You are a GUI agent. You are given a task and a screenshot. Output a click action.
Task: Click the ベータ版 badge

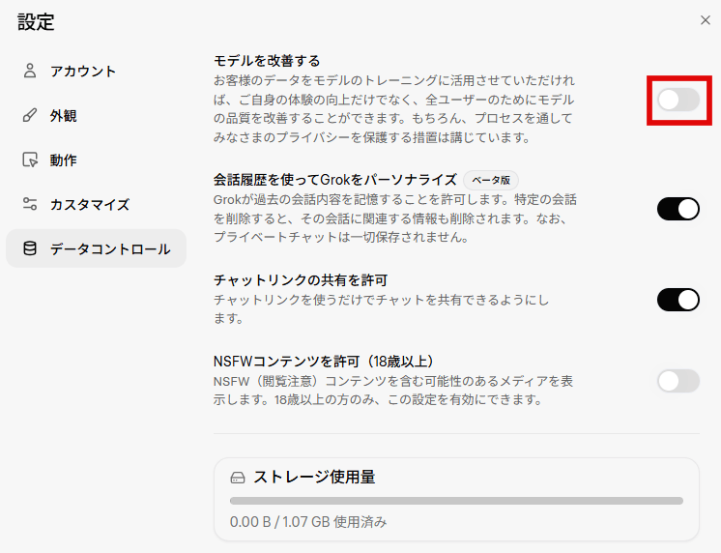click(491, 180)
